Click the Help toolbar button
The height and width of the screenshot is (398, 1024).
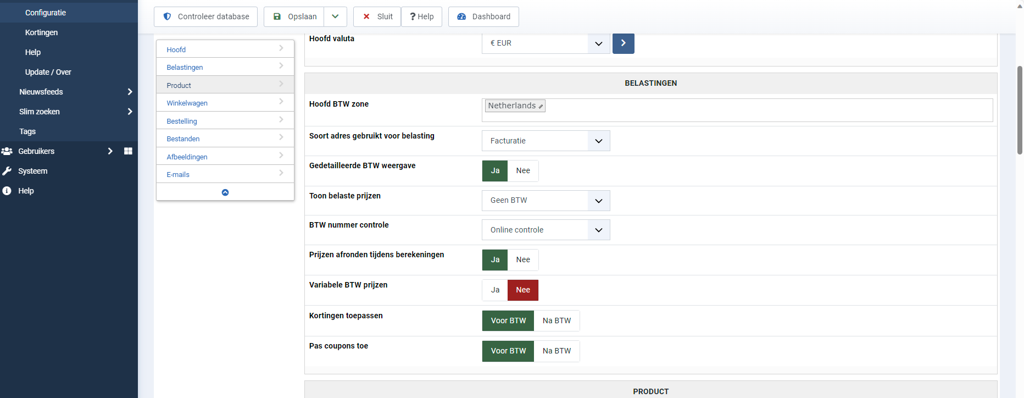point(422,16)
